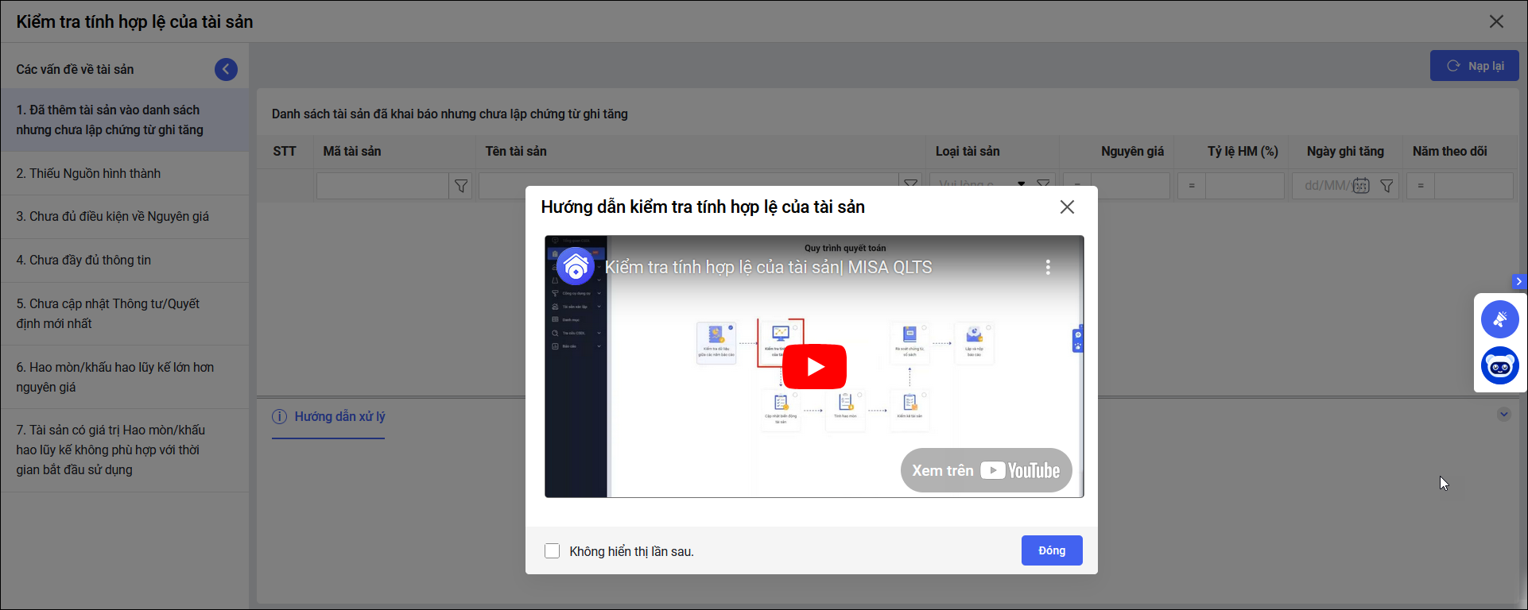Click the Đóng button
The image size is (1528, 610).
(1051, 550)
